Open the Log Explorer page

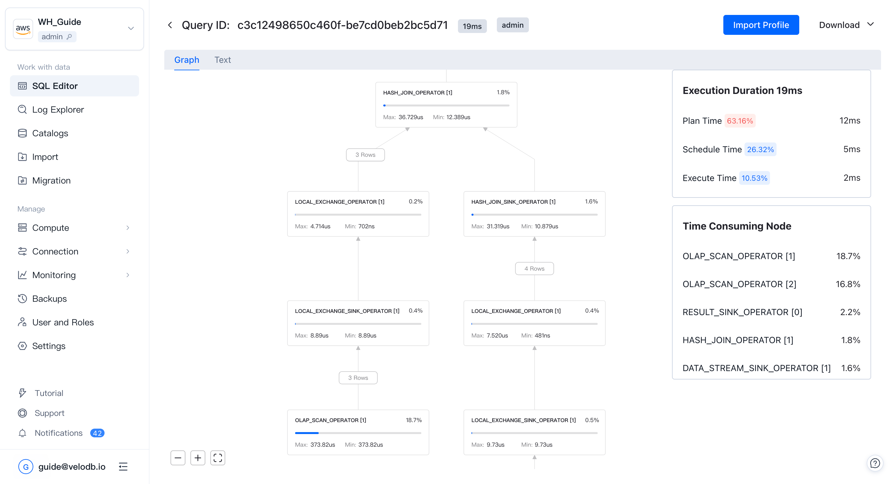tap(58, 109)
